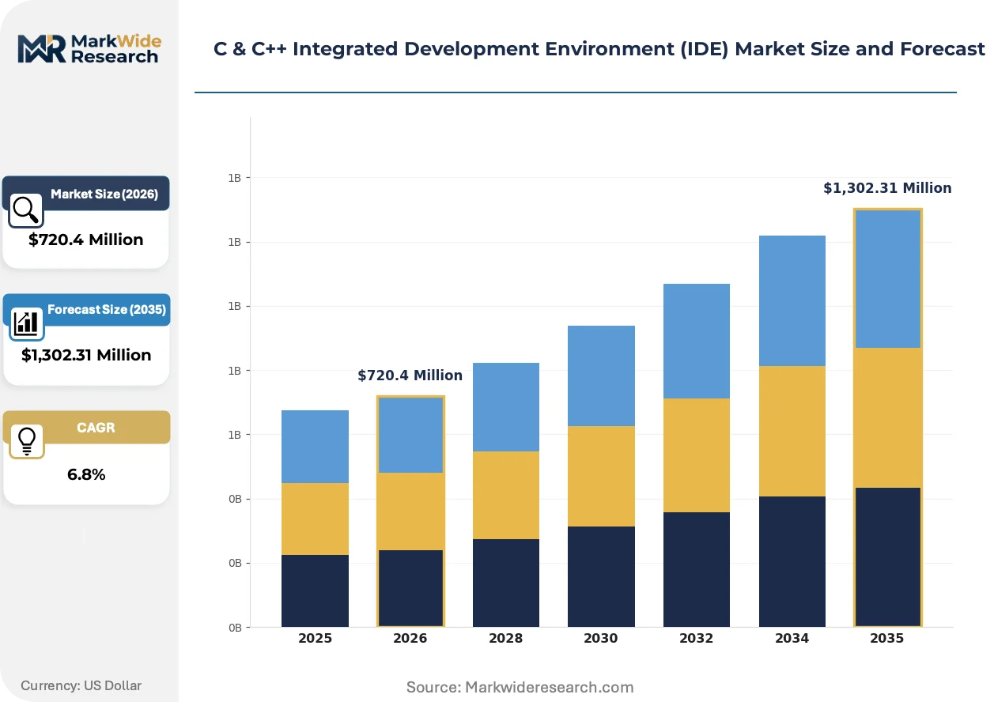994x702 pixels.
Task: Select the CAGR card header
Action: tap(86, 428)
